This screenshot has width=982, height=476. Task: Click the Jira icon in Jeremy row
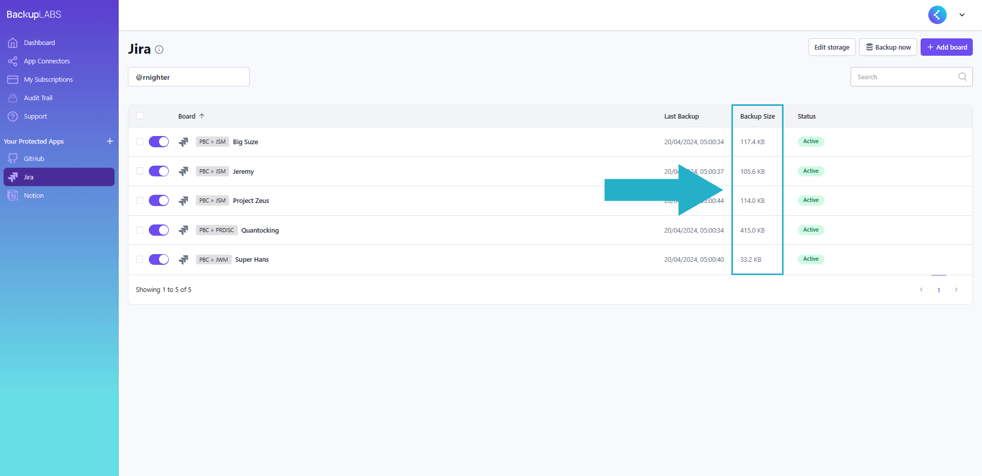[184, 171]
